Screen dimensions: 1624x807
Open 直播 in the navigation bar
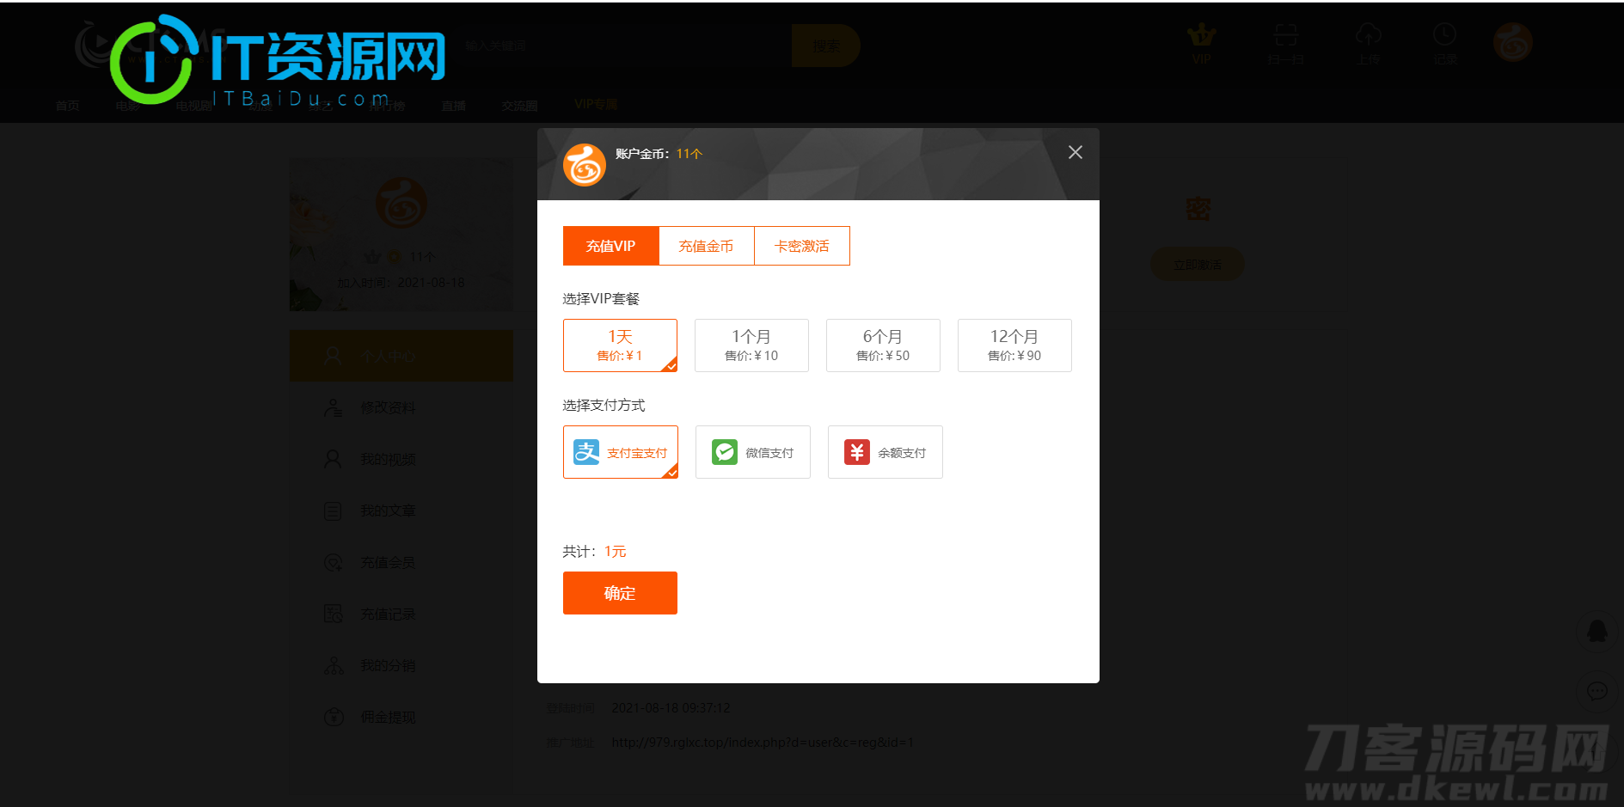pos(454,106)
